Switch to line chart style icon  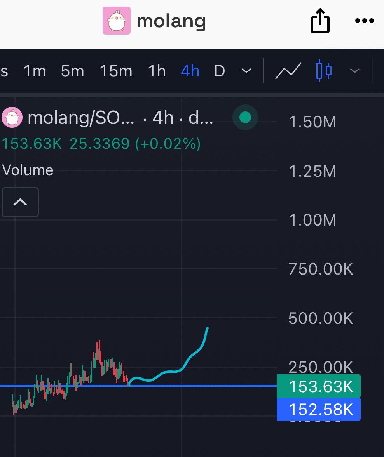(x=288, y=71)
